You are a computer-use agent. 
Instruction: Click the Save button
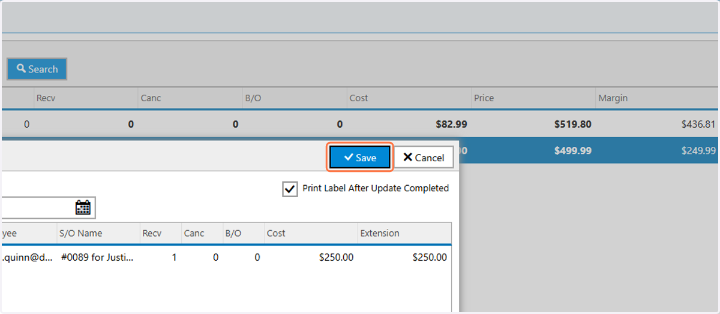(360, 158)
